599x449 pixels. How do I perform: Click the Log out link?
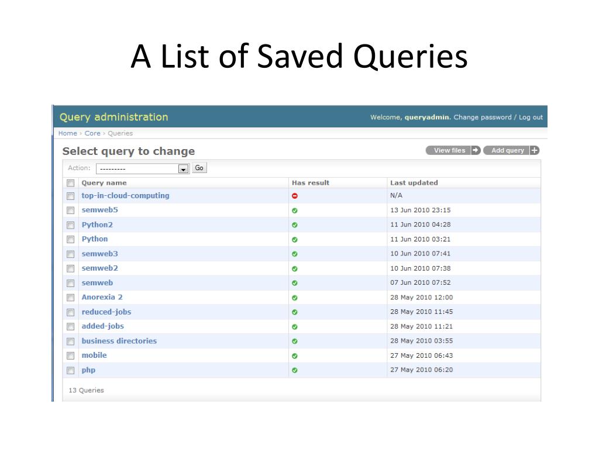(531, 117)
